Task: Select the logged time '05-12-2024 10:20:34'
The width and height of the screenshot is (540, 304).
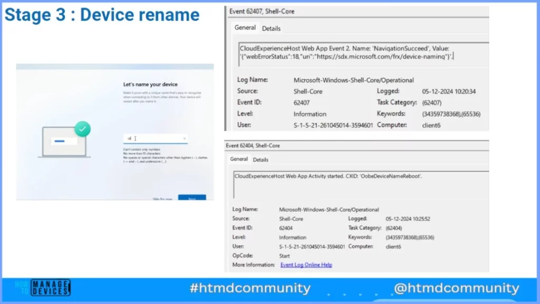Action: click(449, 92)
